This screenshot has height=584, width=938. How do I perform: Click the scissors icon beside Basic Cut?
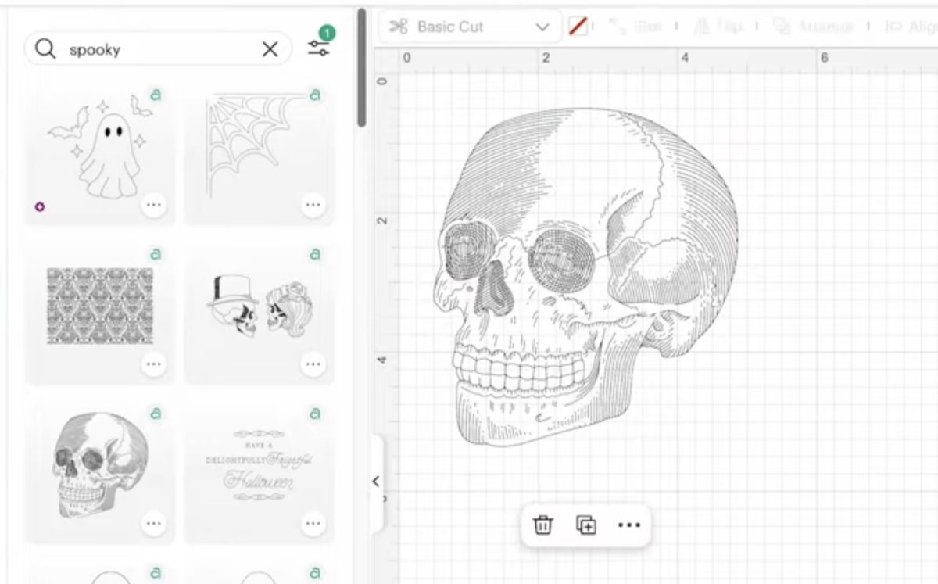[399, 27]
